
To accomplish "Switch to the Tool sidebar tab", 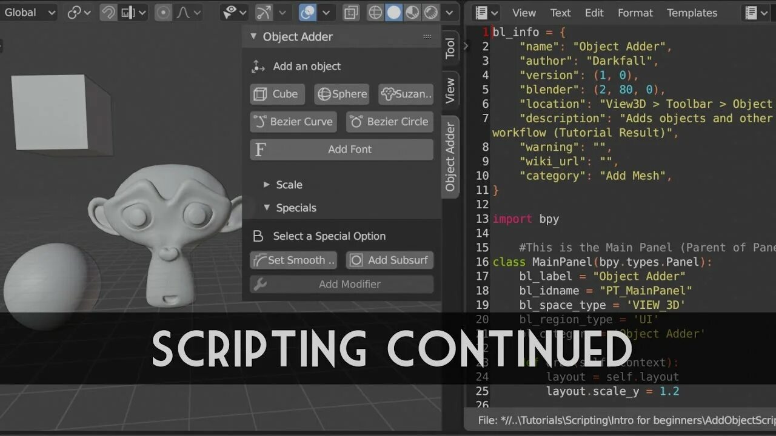I will tap(450, 48).
